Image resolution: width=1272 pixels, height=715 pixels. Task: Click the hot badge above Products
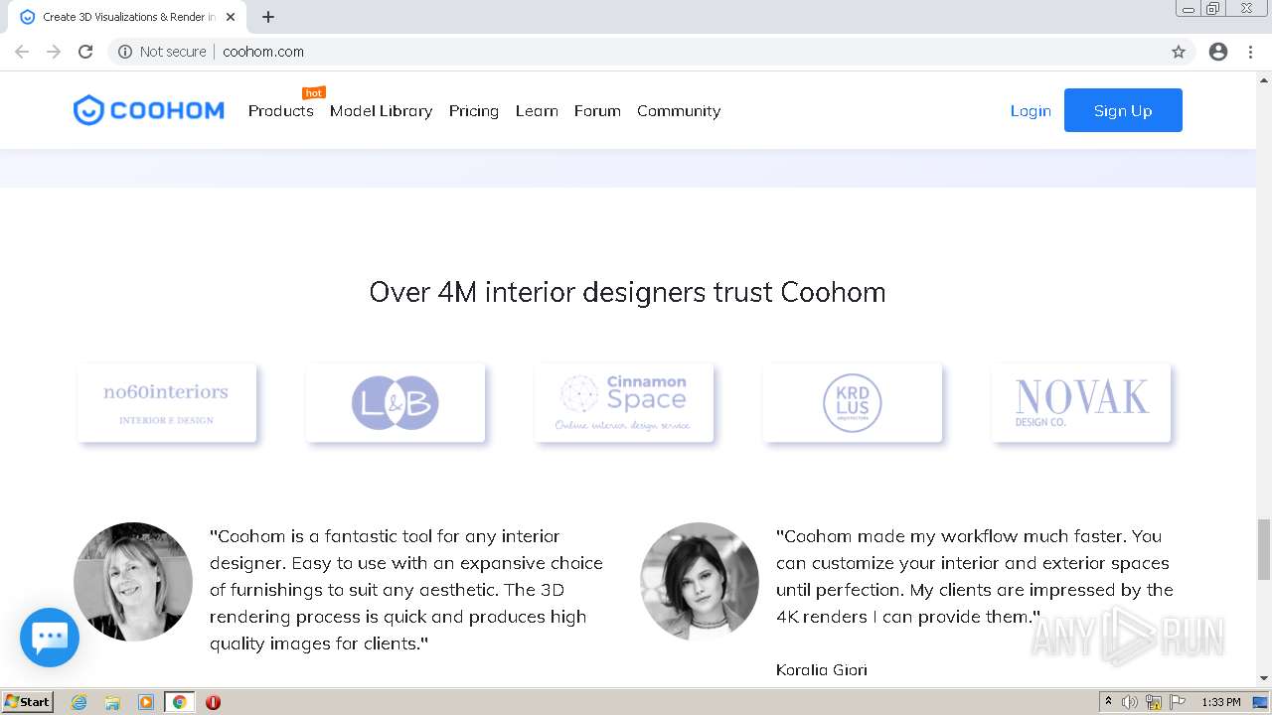tap(314, 92)
